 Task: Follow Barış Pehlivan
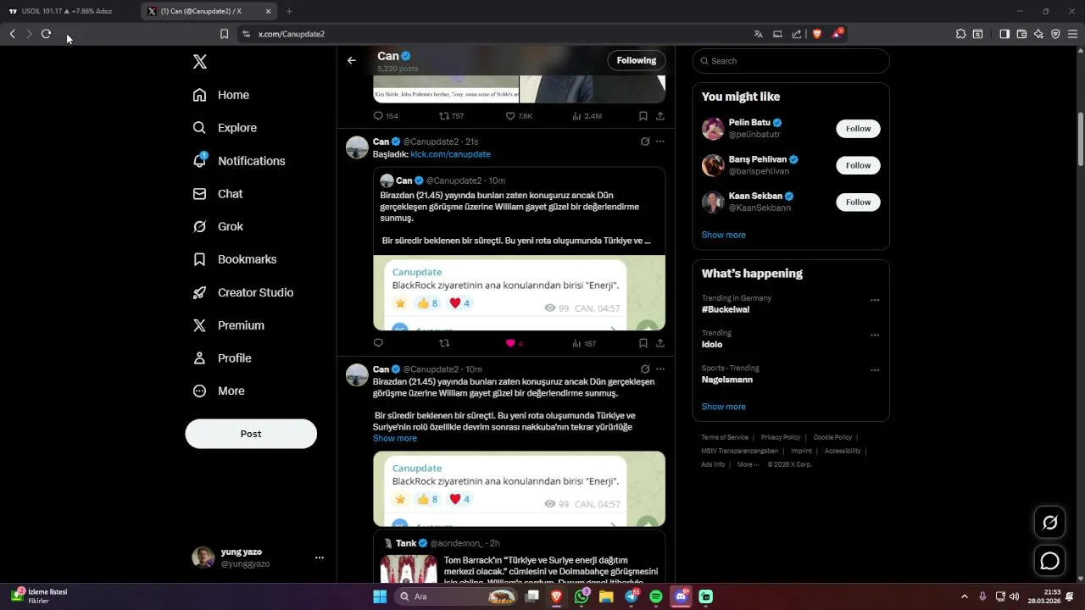pos(858,165)
